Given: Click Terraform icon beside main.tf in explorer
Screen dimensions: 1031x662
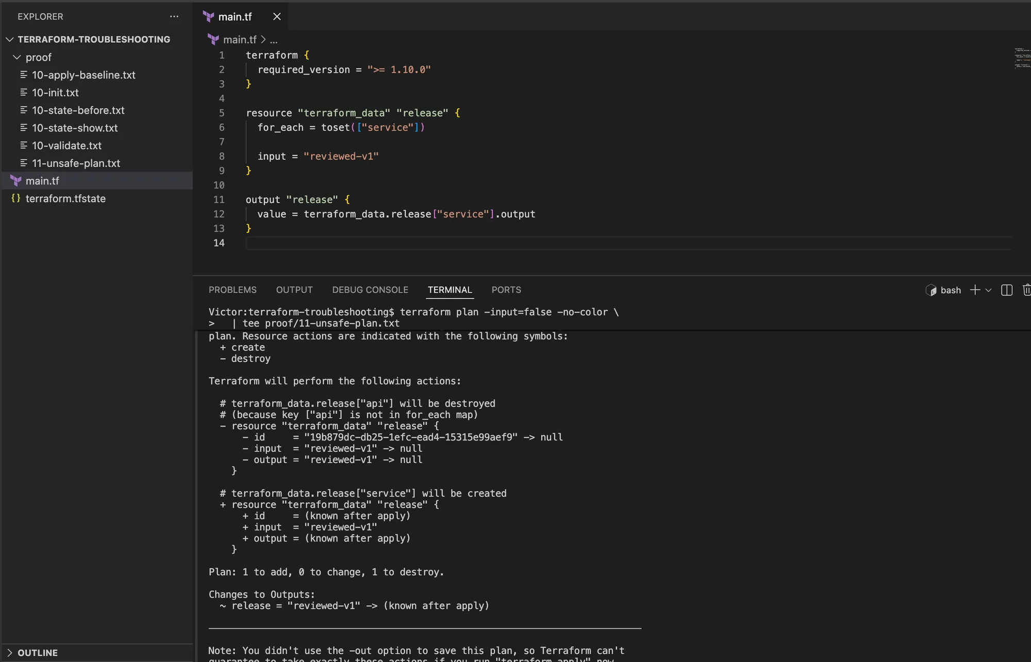Looking at the screenshot, I should click(16, 181).
